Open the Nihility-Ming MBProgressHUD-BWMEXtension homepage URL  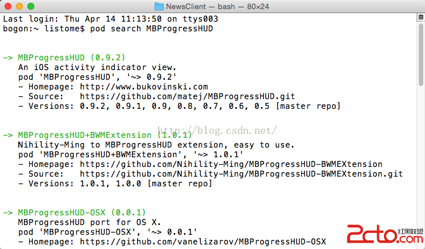pos(231,164)
